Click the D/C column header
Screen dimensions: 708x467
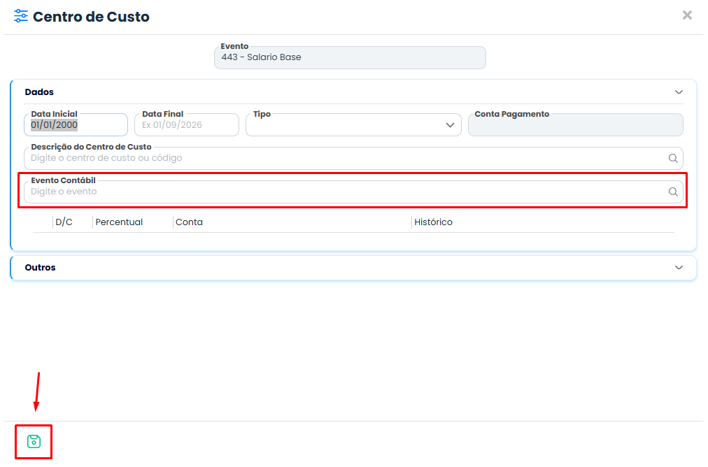click(64, 222)
